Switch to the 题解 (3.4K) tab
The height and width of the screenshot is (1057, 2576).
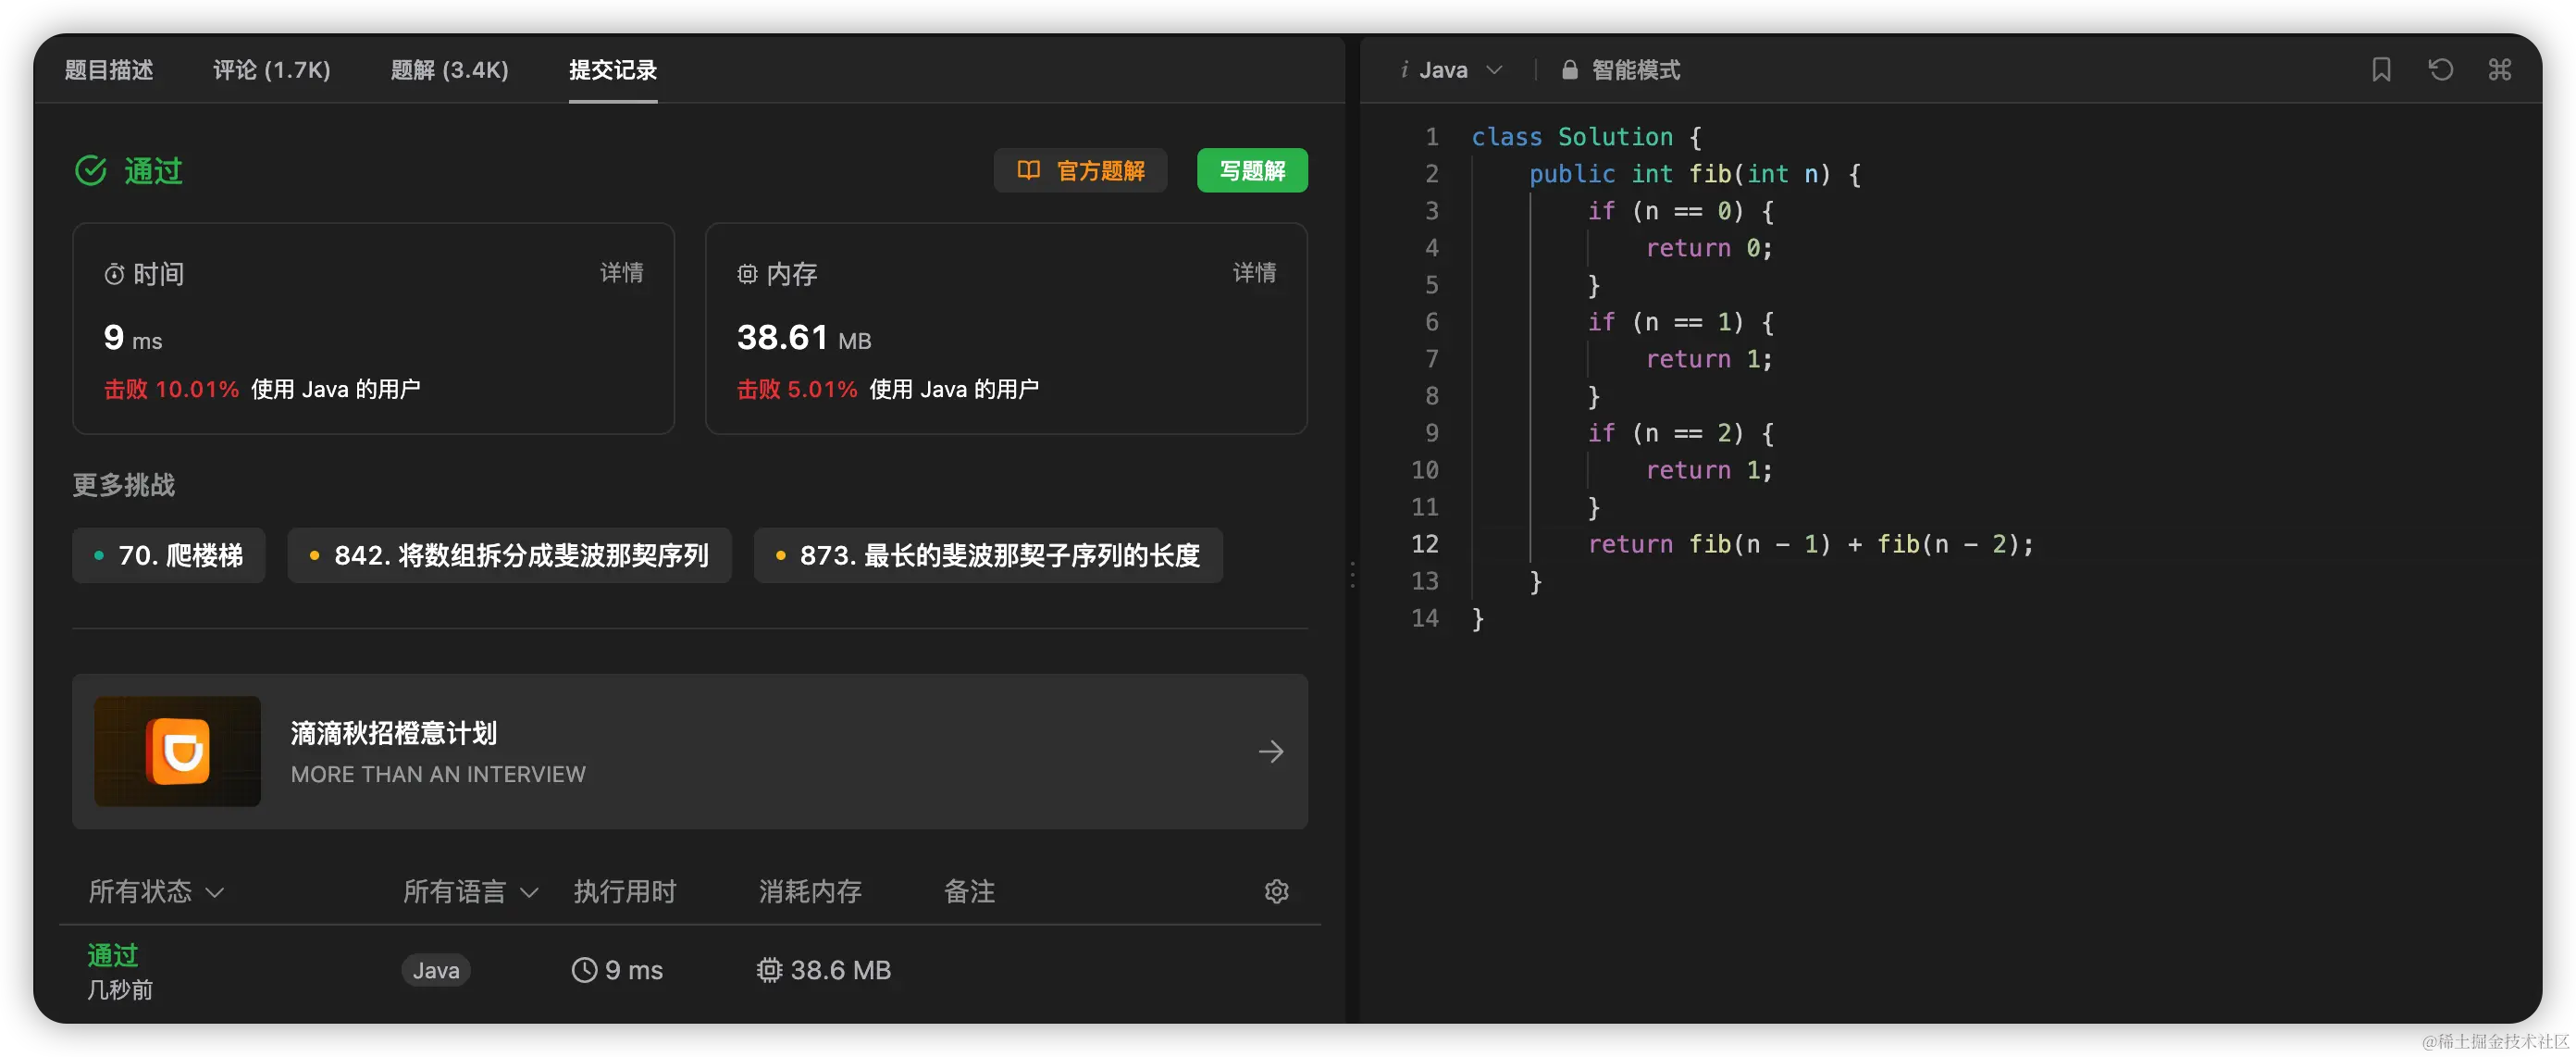pyautogui.click(x=449, y=70)
